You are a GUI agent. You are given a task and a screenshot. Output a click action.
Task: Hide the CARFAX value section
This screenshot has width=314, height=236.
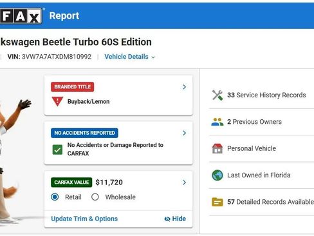pyautogui.click(x=175, y=219)
